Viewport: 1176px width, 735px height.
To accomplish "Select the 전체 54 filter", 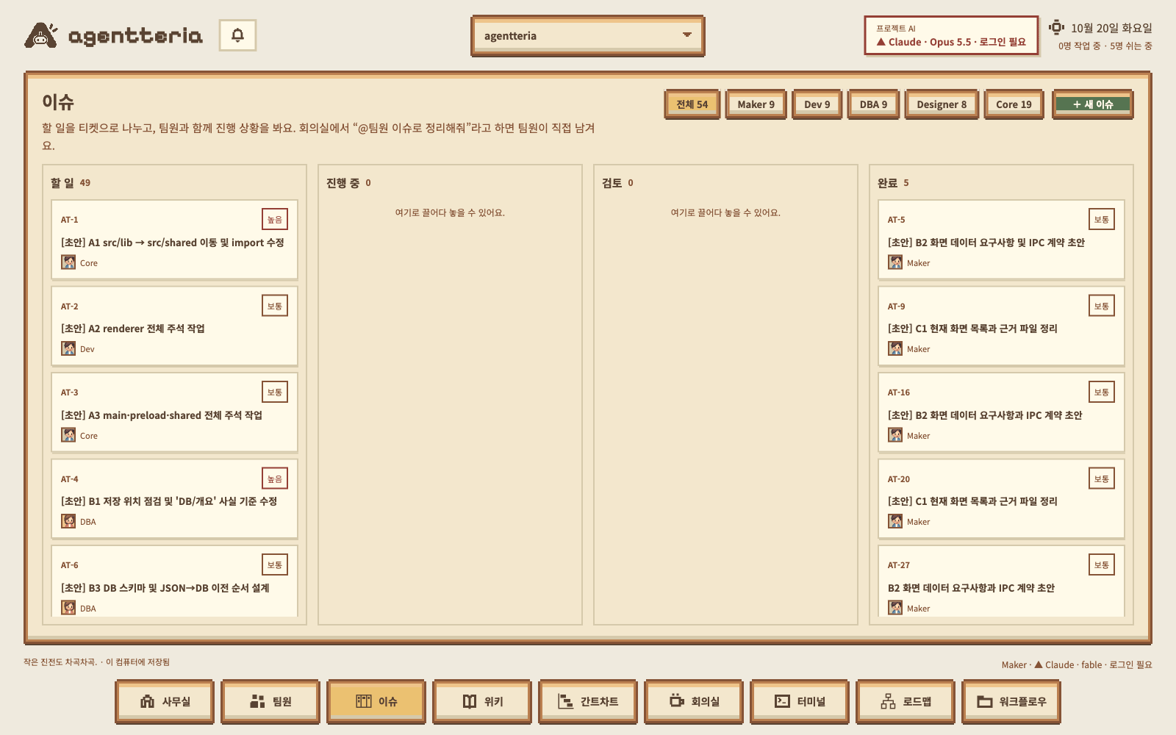I will tap(692, 104).
